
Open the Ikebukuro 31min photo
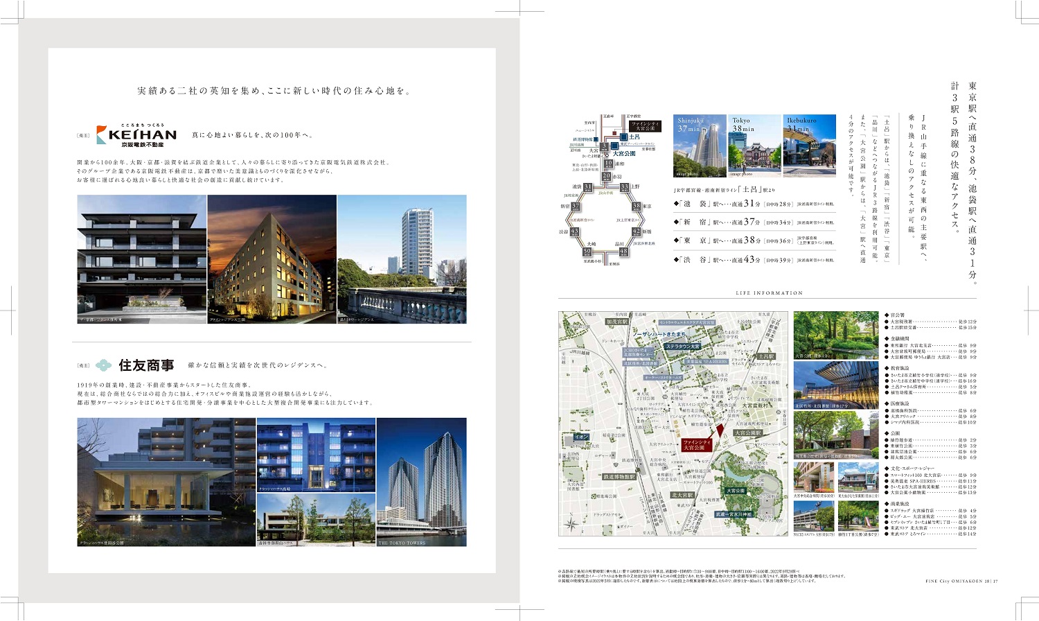[x=809, y=146]
